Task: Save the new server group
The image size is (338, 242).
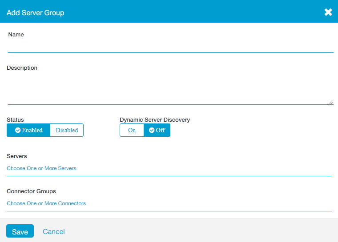Action: coord(20,231)
